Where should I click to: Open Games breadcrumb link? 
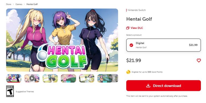[19, 4]
